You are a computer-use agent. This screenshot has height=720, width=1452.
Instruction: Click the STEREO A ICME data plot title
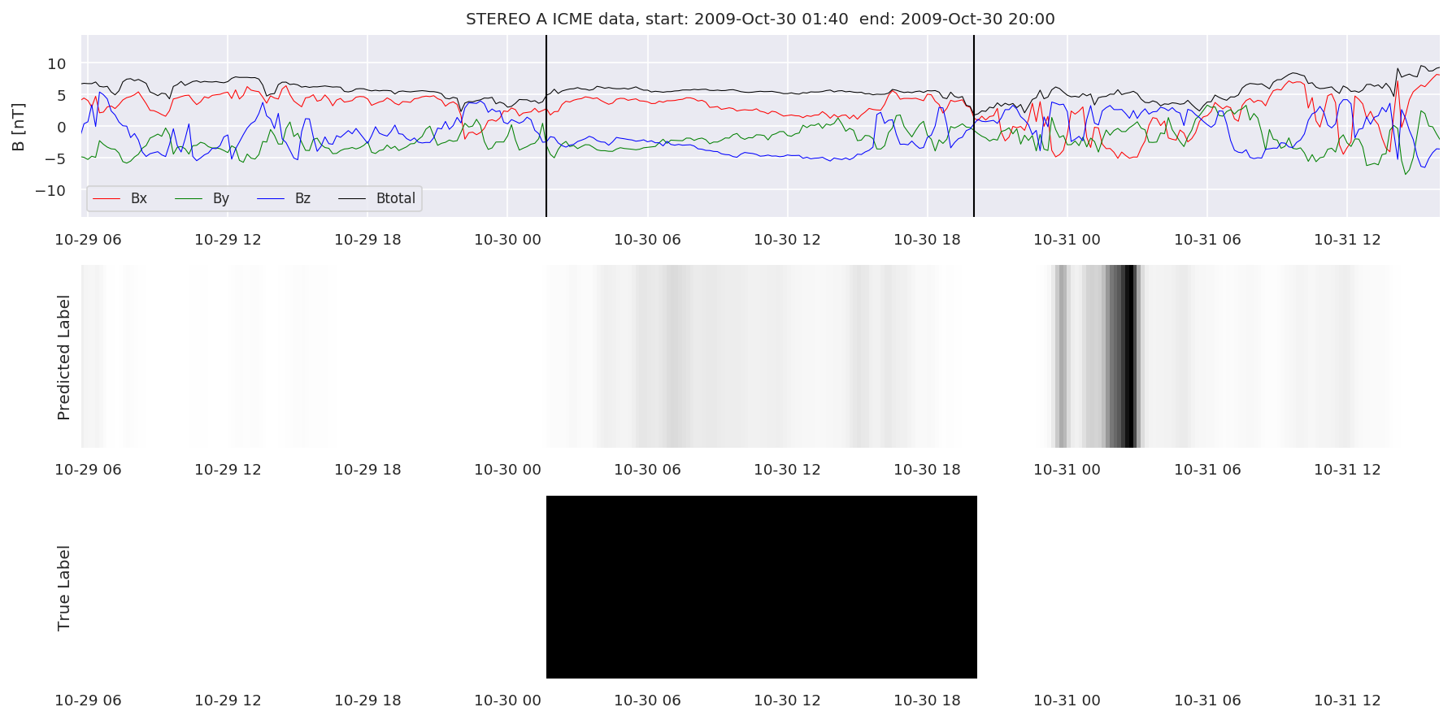tap(760, 19)
